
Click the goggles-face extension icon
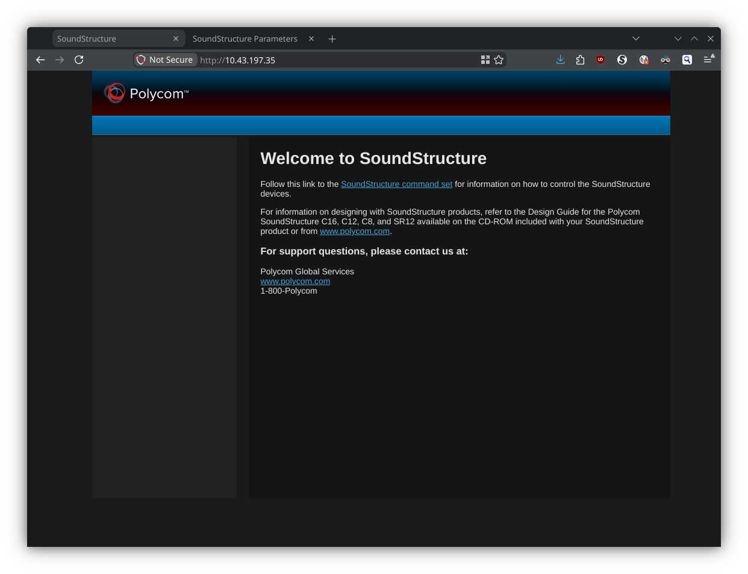(665, 60)
